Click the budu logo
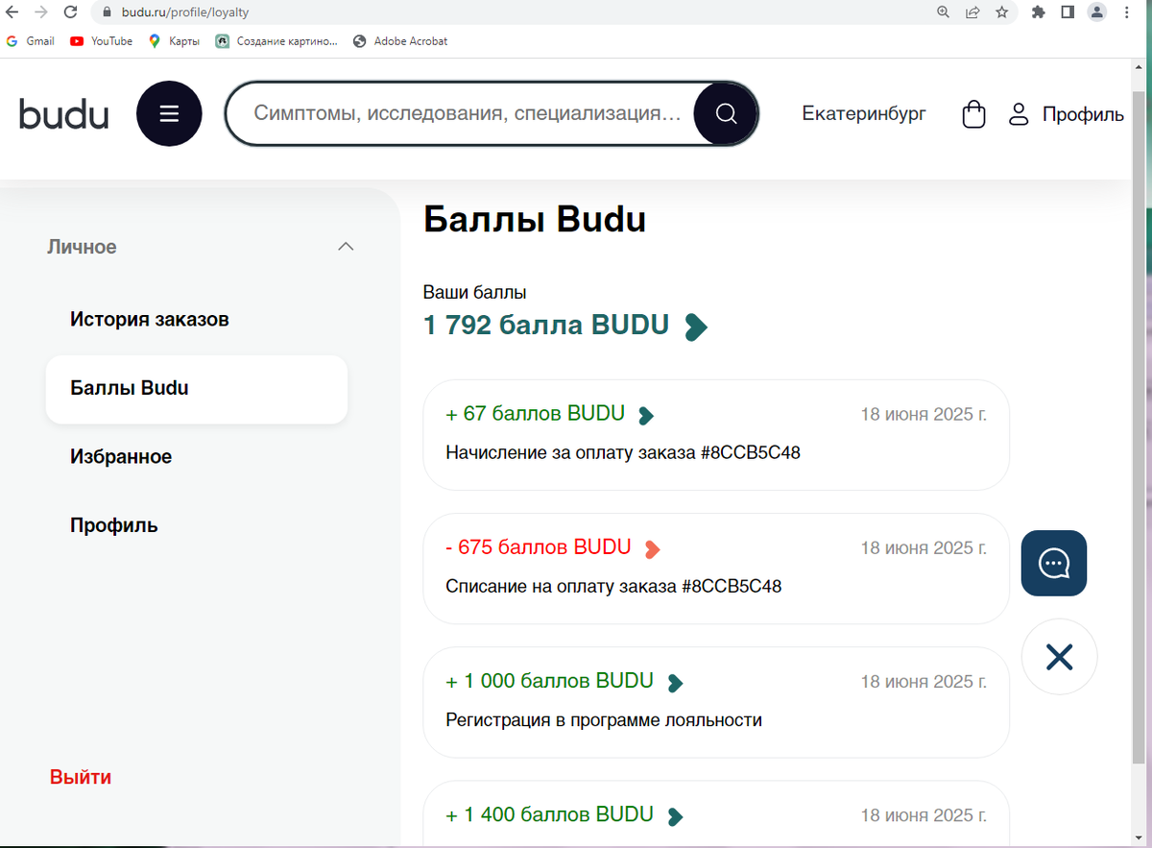The width and height of the screenshot is (1152, 848). (63, 112)
